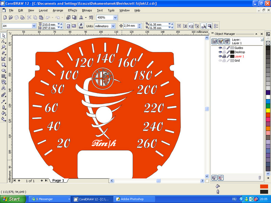Select the Basic Shapes tool

pos(3,82)
